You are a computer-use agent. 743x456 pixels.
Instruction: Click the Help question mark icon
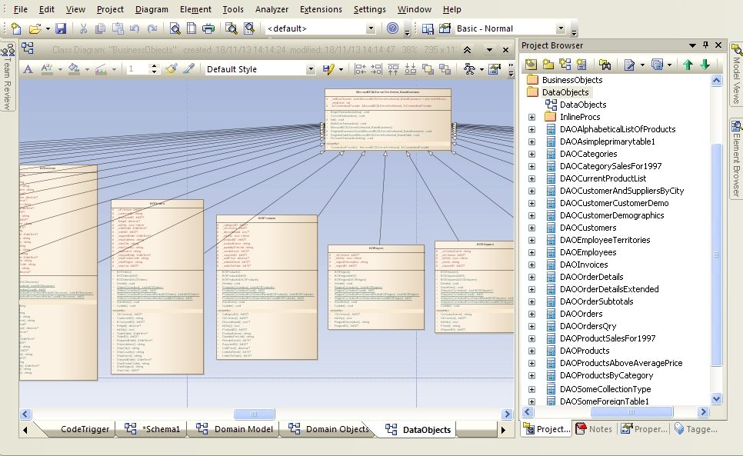click(392, 28)
